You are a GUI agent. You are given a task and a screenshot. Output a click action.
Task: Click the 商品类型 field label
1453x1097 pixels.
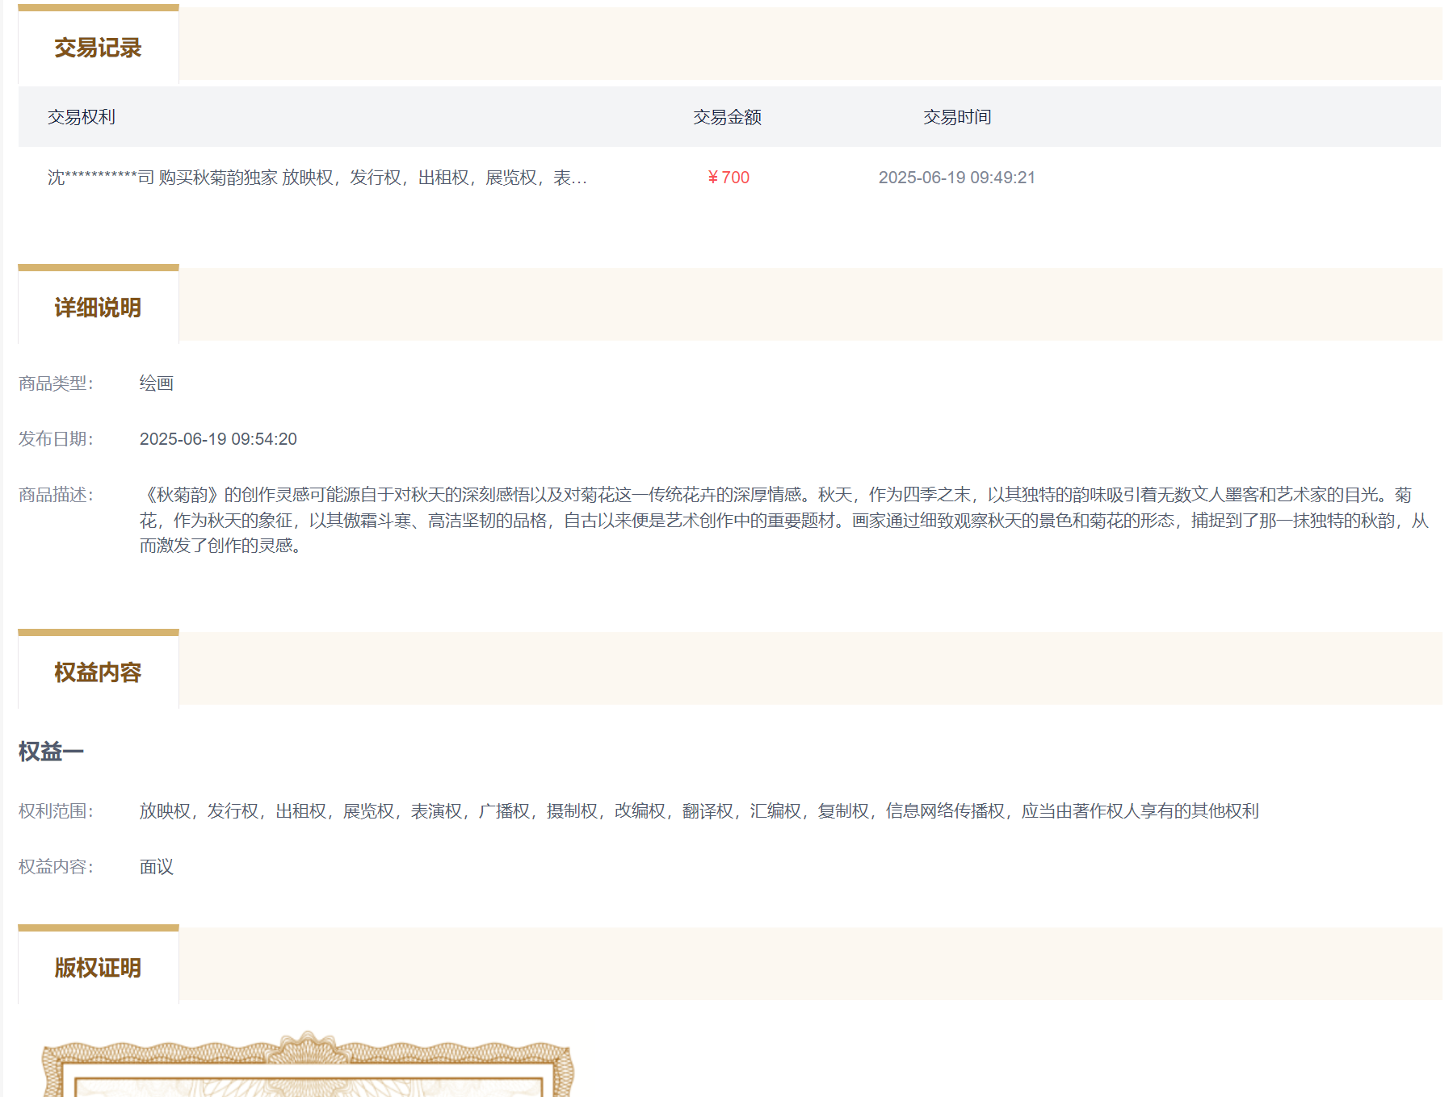pyautogui.click(x=56, y=383)
